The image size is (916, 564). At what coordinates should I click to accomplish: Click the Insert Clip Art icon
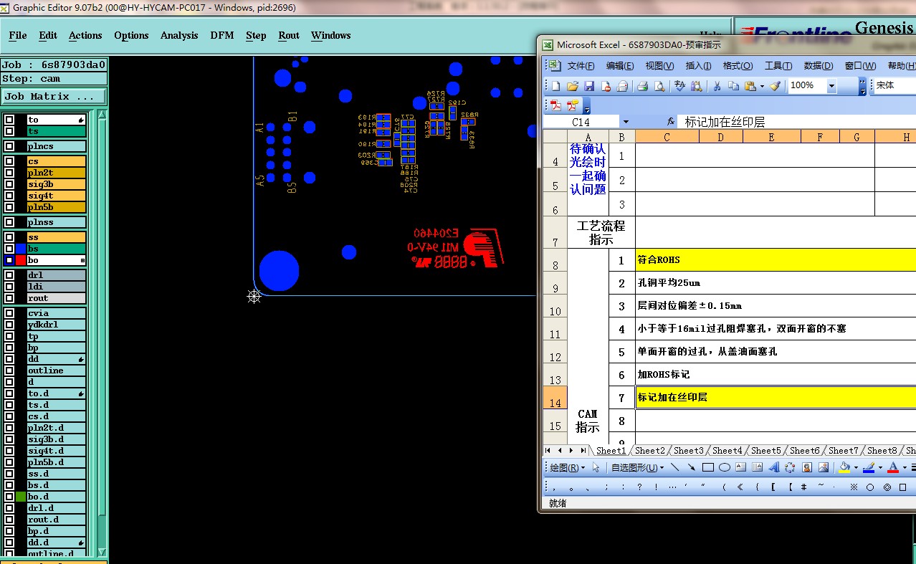point(807,468)
